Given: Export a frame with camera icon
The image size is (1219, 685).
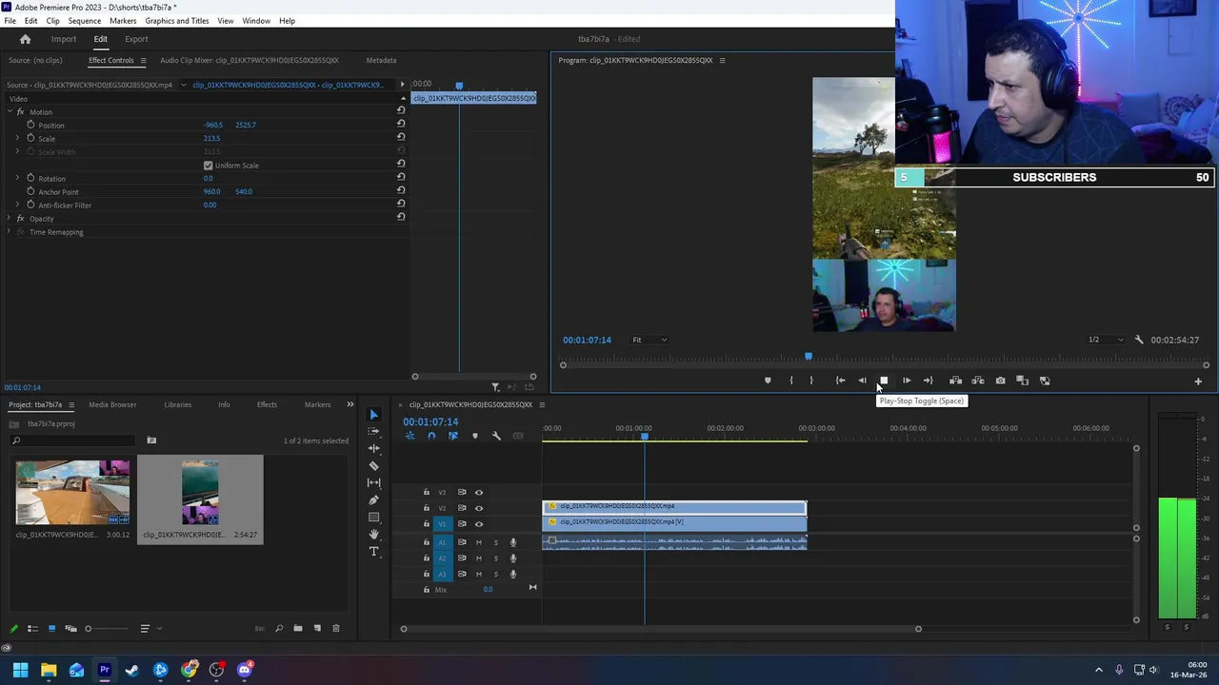Looking at the screenshot, I should (x=1000, y=381).
